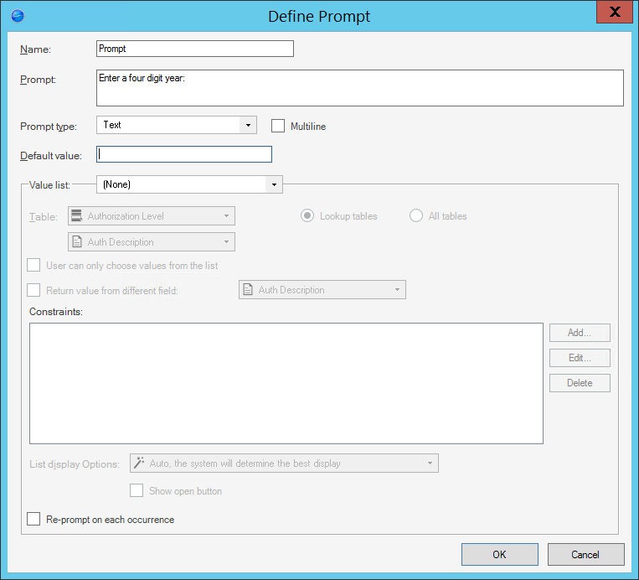Tick Return value from different field

[x=33, y=290]
